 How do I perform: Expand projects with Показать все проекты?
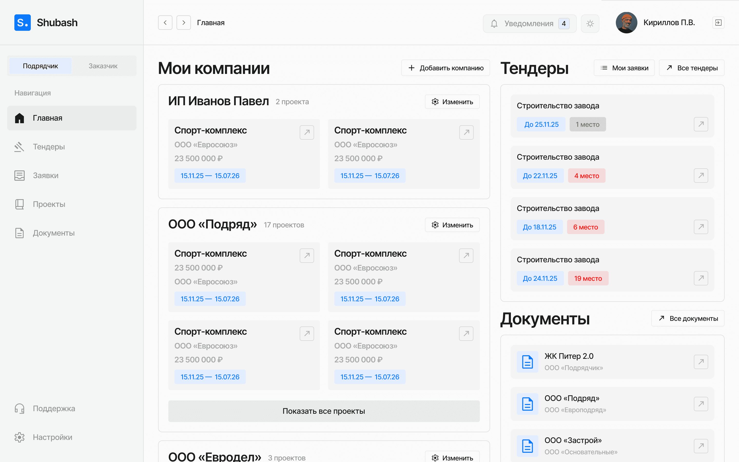(324, 411)
